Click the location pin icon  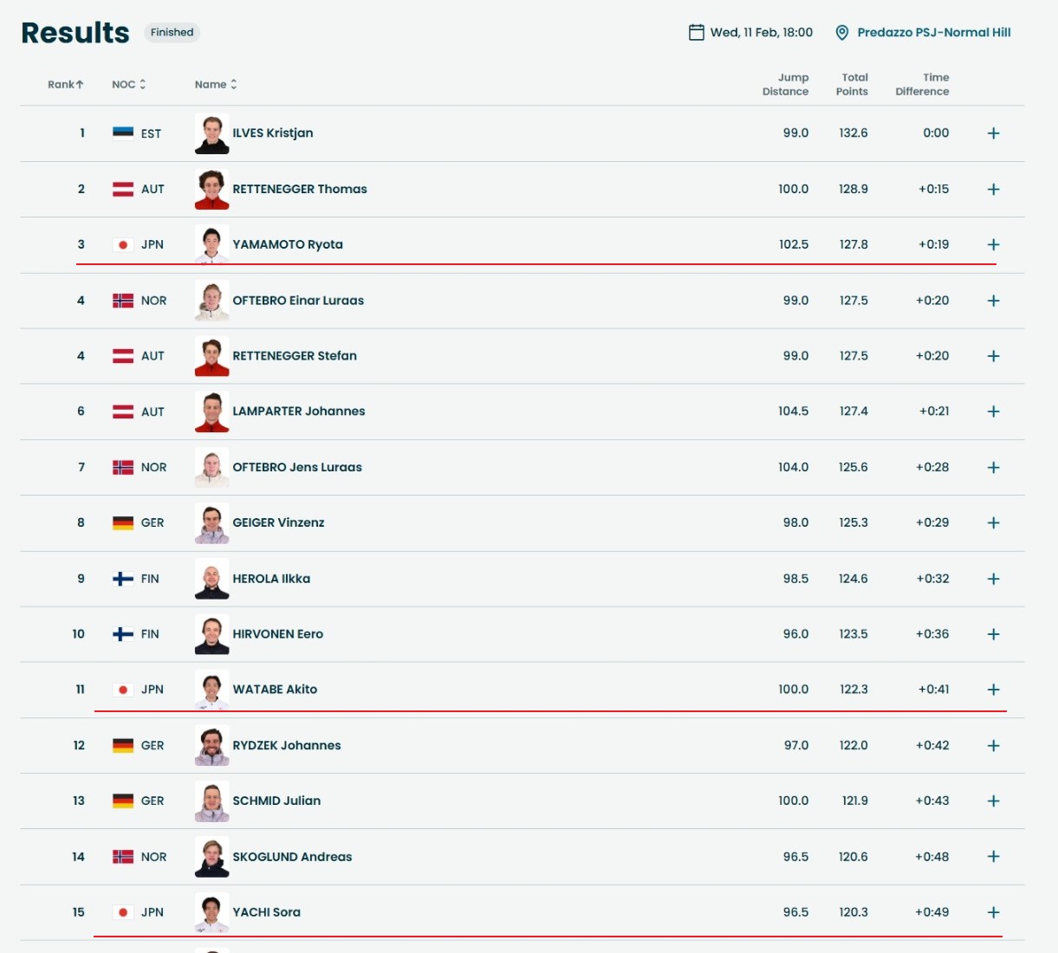pyautogui.click(x=841, y=33)
